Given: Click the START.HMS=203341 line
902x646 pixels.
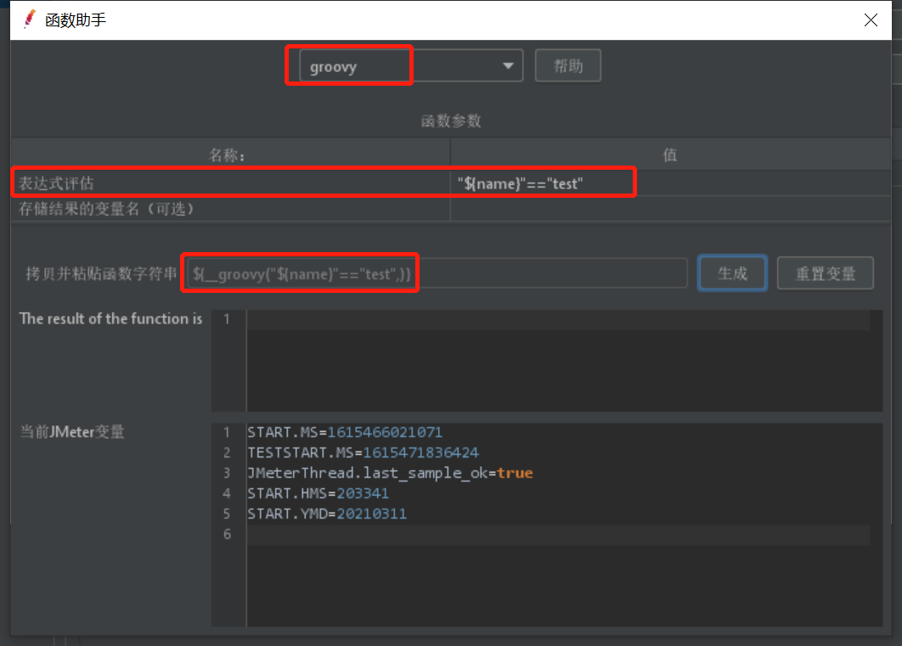Looking at the screenshot, I should click(319, 494).
